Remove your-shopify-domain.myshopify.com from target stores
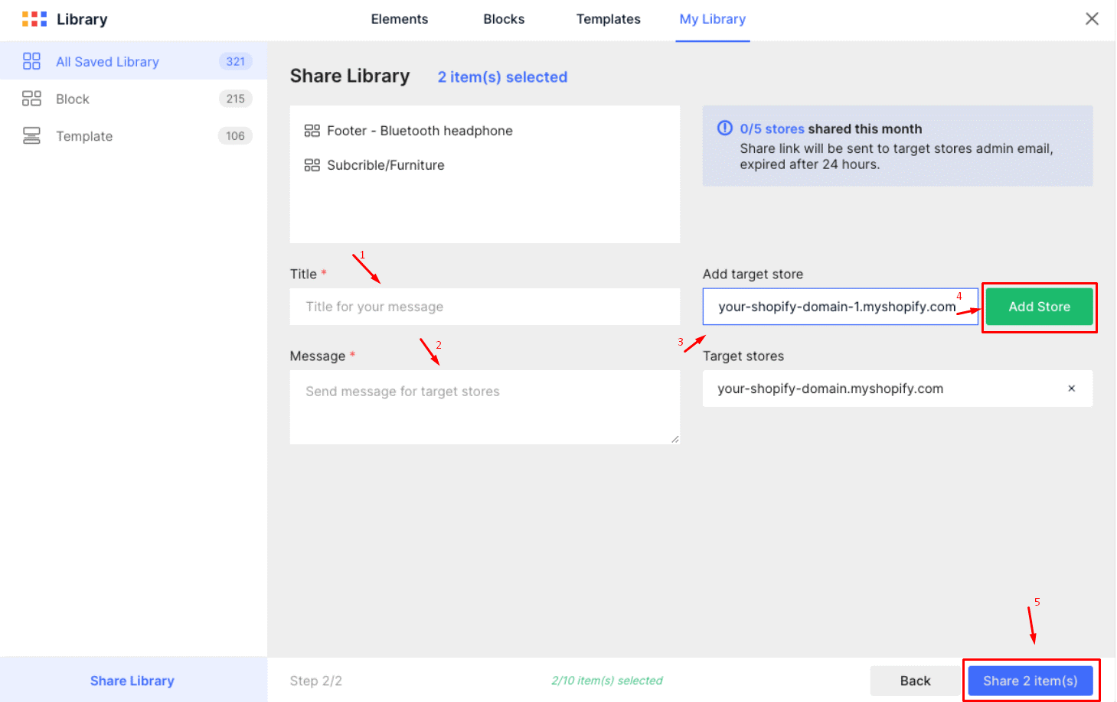 pos(1072,388)
